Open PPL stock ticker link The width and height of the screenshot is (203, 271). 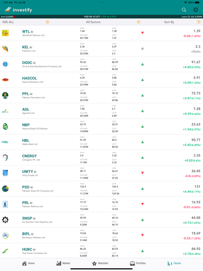pos(25,94)
